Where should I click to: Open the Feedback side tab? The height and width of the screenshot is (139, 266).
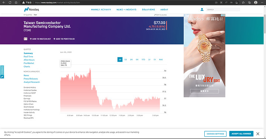[x=2, y=72]
